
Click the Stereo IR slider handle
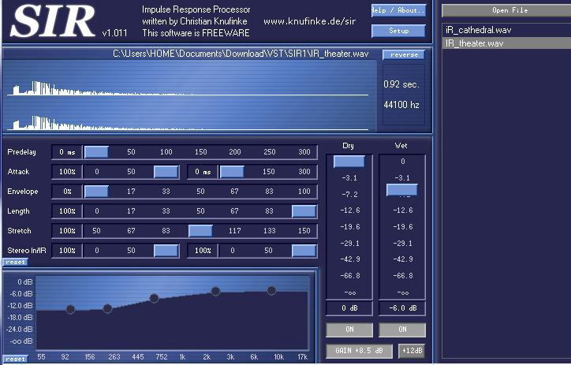pyautogui.click(x=304, y=251)
